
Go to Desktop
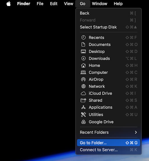pyautogui.click(x=109, y=52)
